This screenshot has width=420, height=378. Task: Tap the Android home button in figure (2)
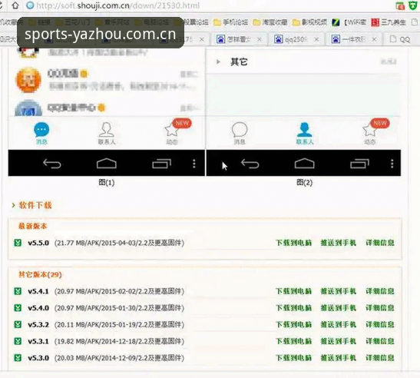[x=305, y=164]
